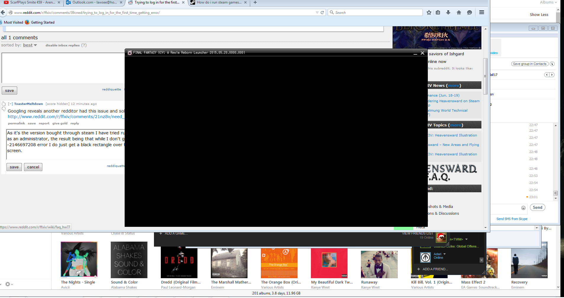The width and height of the screenshot is (564, 298).
Task: Close the FINAL FANTASY XIV Launcher window
Action: 422,53
